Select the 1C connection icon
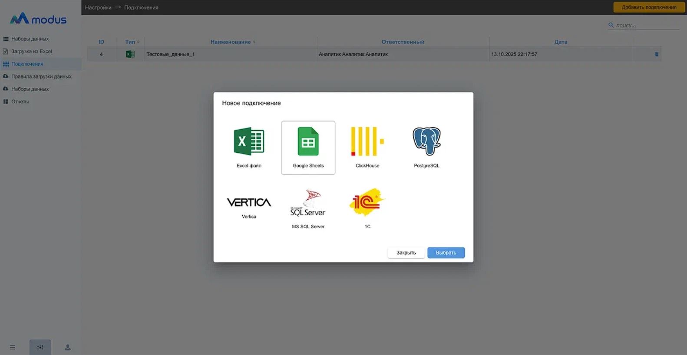The image size is (687, 355). pyautogui.click(x=367, y=203)
